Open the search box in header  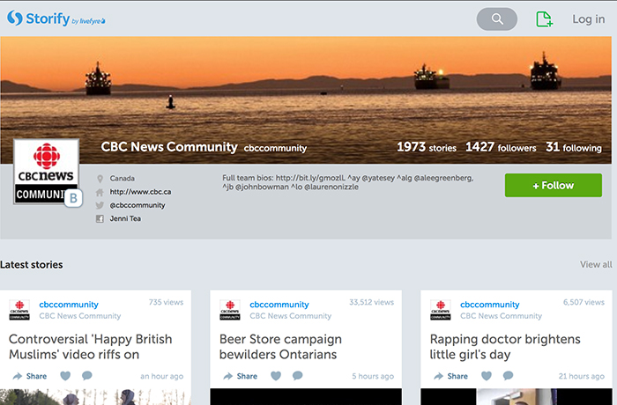tap(496, 18)
